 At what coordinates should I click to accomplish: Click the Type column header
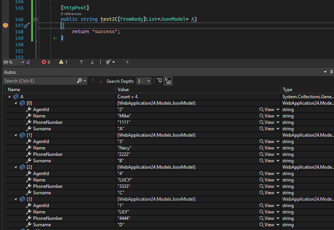point(288,90)
